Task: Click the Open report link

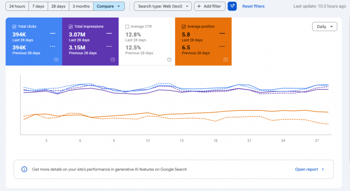Action: click(x=306, y=169)
